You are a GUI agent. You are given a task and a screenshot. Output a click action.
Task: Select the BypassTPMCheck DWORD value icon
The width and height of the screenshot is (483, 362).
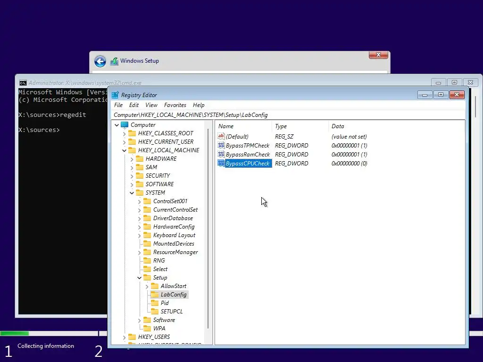[x=221, y=145]
